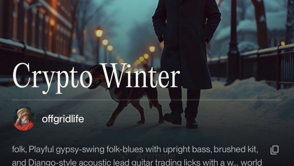Image resolution: width=294 pixels, height=166 pixels.
Task: Select the Crypto Winter song title
Action: [96, 77]
